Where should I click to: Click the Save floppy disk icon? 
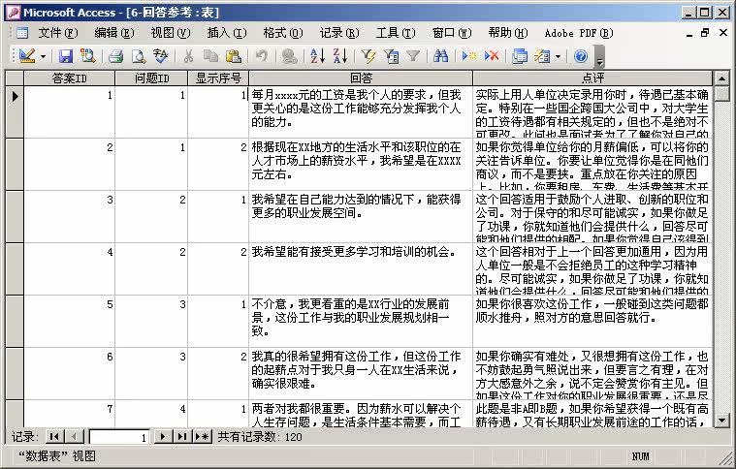click(65, 57)
